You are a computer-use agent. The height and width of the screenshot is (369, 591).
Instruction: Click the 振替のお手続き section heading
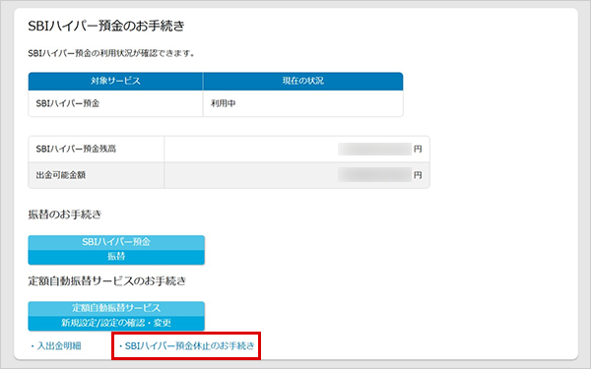pos(65,215)
